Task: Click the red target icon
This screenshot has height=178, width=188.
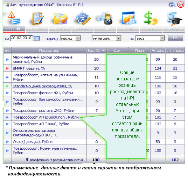Action: [x=181, y=5]
